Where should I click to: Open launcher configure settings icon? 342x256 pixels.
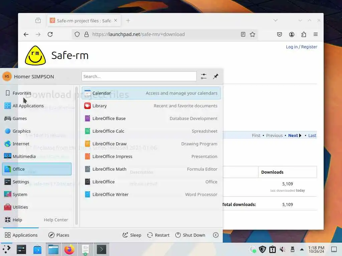[204, 76]
